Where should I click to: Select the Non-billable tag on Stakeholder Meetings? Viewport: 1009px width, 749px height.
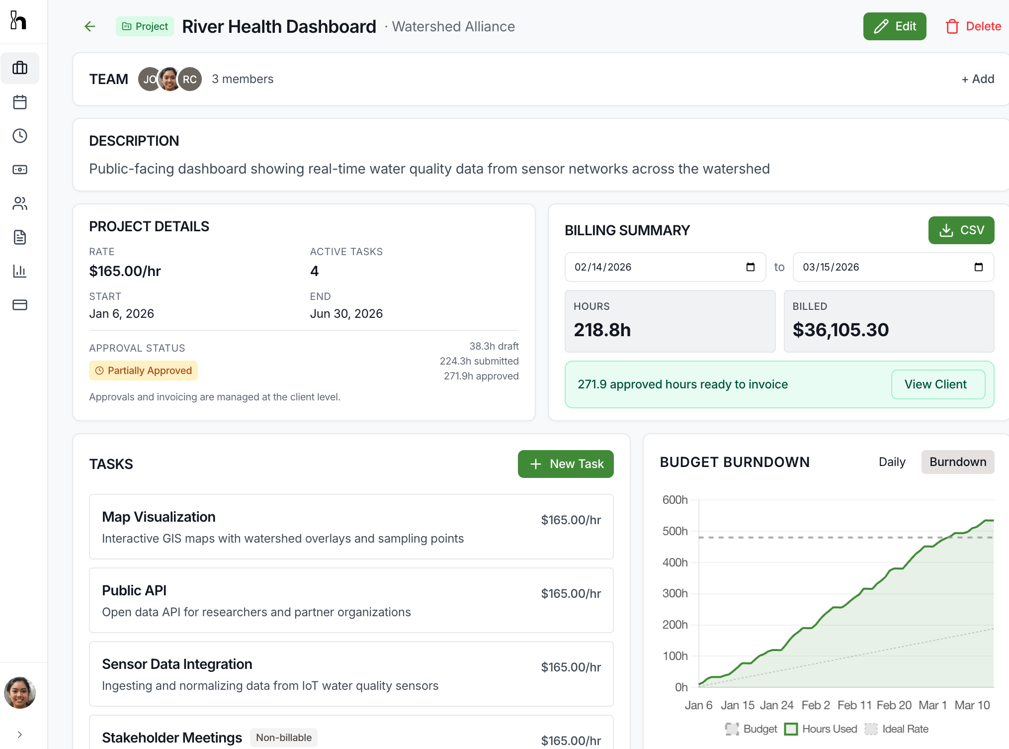click(283, 738)
